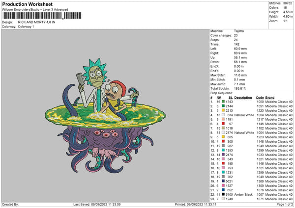Click stitch count 4743 in row 1

coord(229,102)
